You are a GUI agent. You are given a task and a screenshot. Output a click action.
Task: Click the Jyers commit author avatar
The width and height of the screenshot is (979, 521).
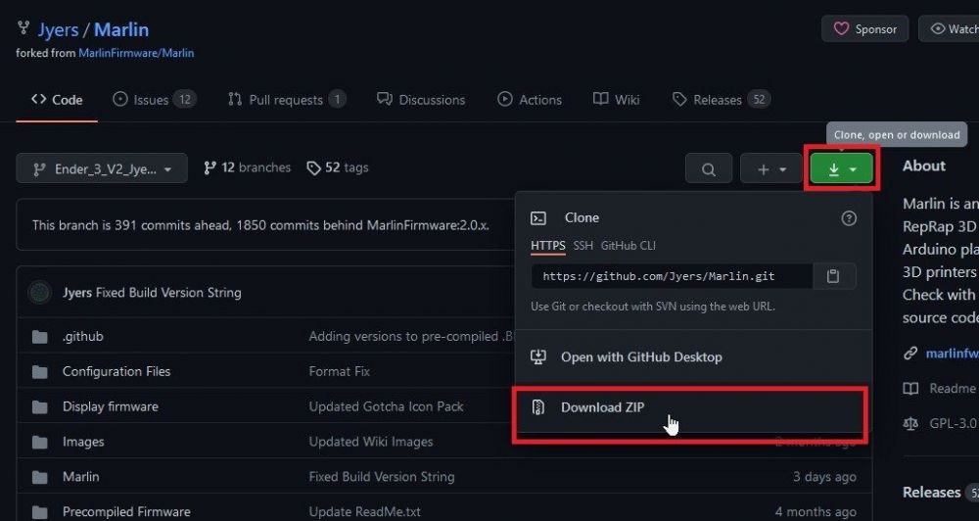pyautogui.click(x=39, y=293)
